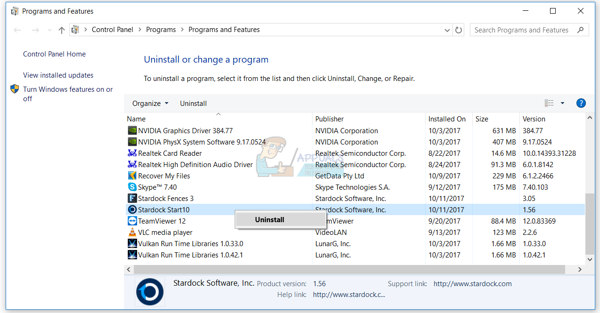Click the horizontal scrollbar left arrow
600x313 pixels.
(129, 270)
